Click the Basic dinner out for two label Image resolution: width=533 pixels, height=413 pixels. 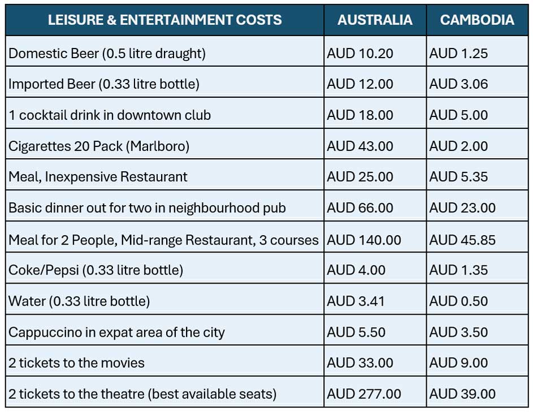(147, 208)
